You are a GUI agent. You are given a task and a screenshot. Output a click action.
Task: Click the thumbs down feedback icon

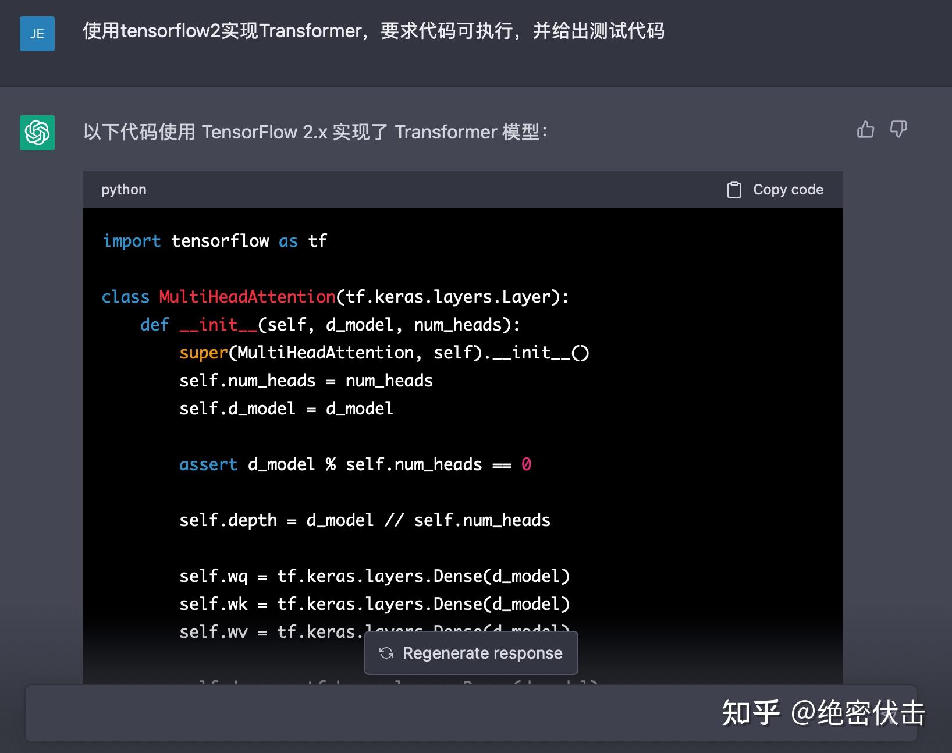click(898, 129)
